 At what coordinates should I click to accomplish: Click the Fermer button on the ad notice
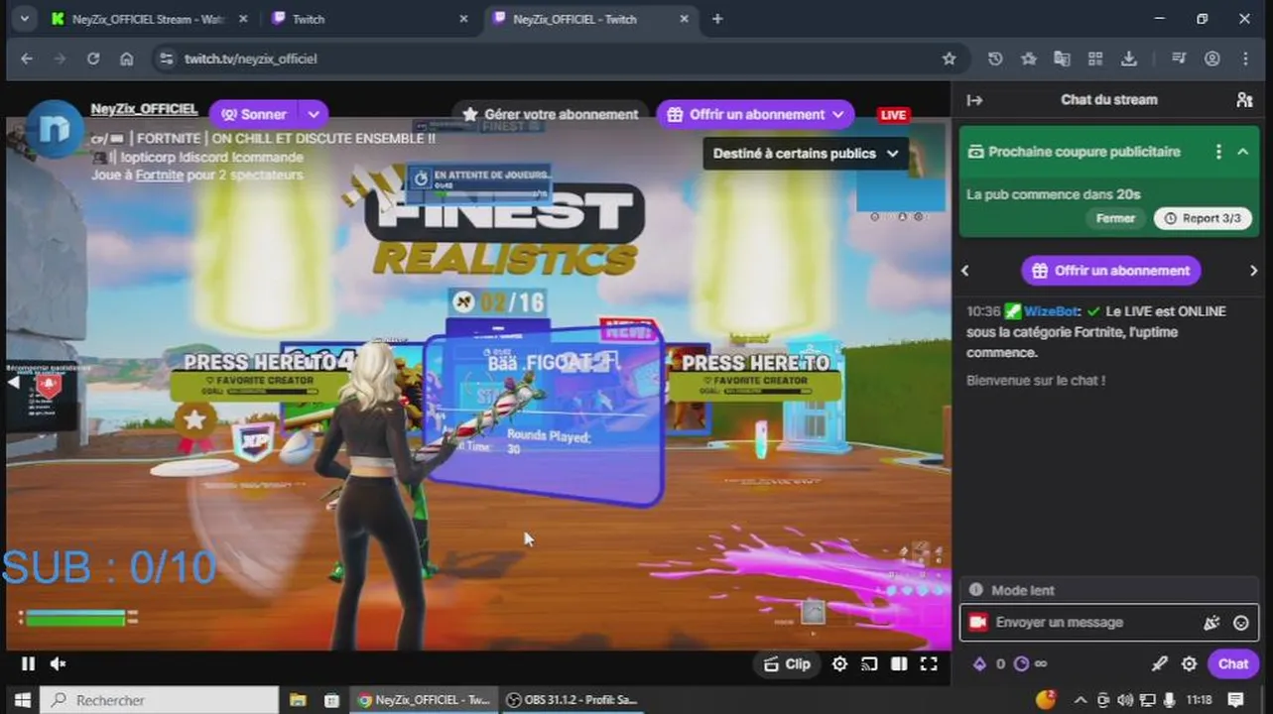pos(1115,218)
